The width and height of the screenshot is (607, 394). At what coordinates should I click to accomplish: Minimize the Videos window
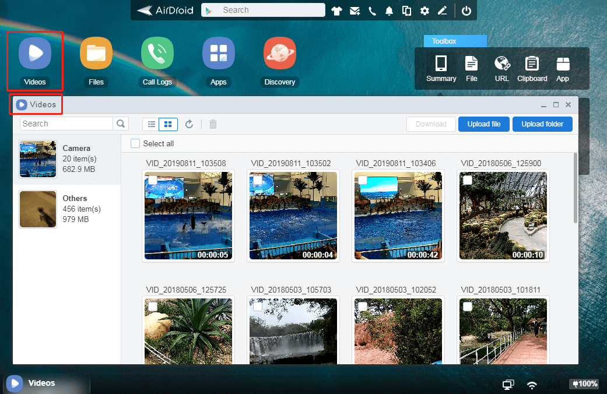(x=543, y=105)
